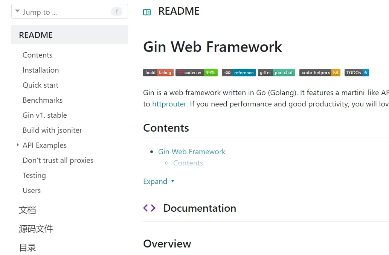Screen dimensions: 389x255
Task: Go to Contents in sidebar outline
Action: (37, 55)
